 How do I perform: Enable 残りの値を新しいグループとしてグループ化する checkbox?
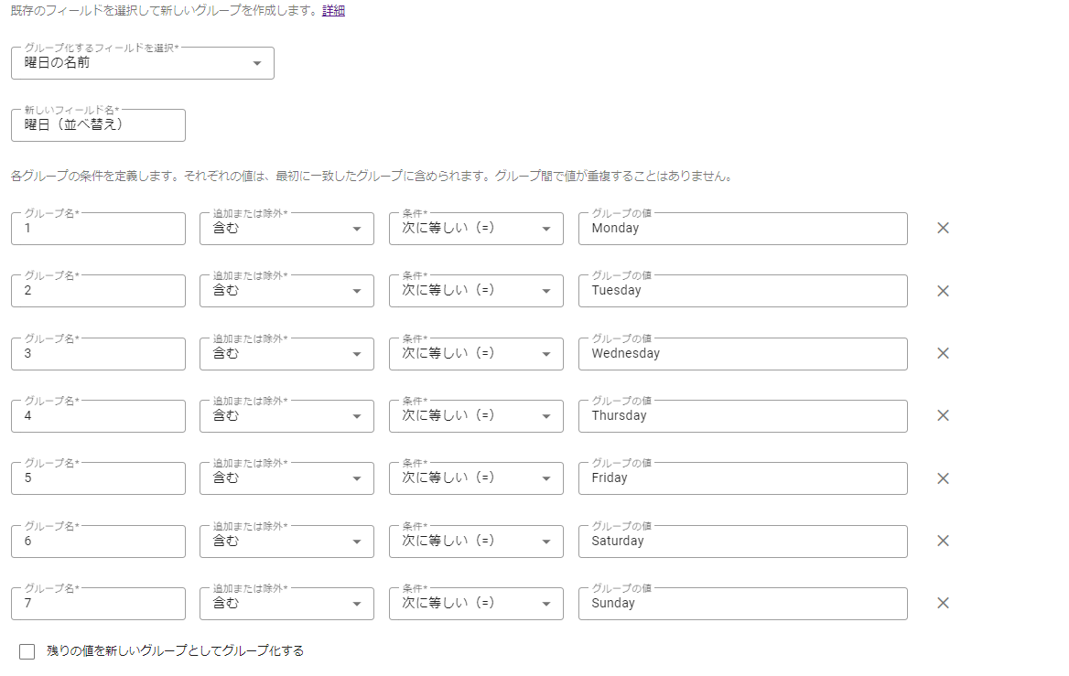27,651
